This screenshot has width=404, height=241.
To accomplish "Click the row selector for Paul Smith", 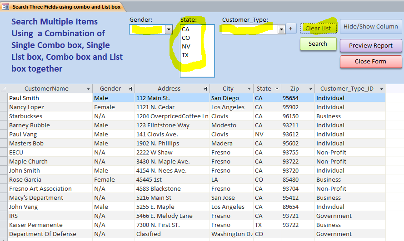I will (4, 98).
